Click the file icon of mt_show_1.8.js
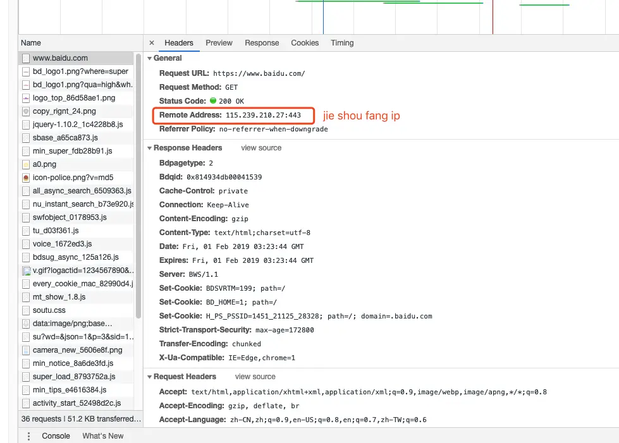Screen dimensions: 619x443 tap(26, 297)
